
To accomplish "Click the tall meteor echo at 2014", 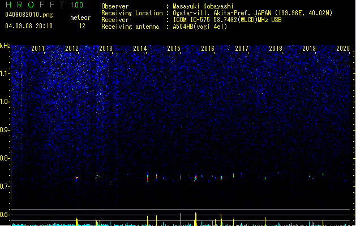I will point(148,177).
